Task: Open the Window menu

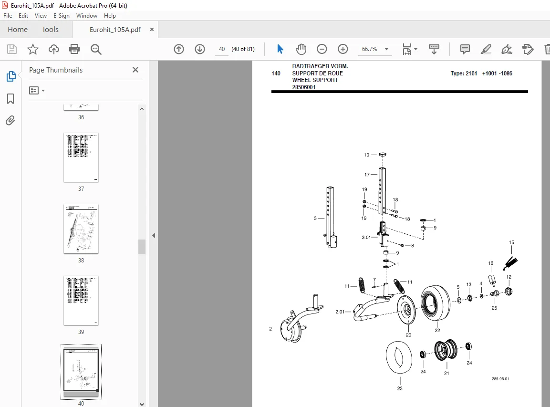Action: (x=87, y=16)
